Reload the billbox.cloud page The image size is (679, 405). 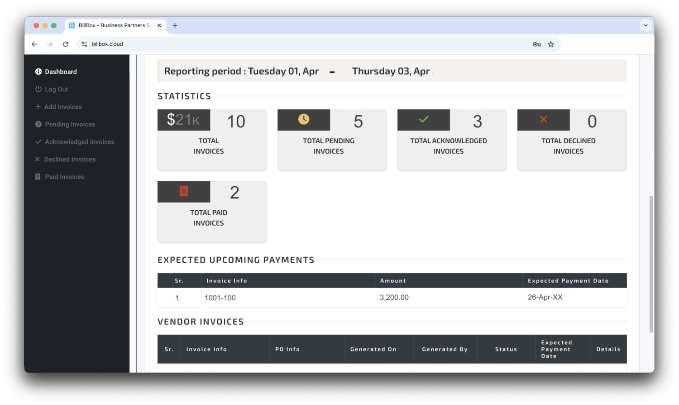pos(66,44)
